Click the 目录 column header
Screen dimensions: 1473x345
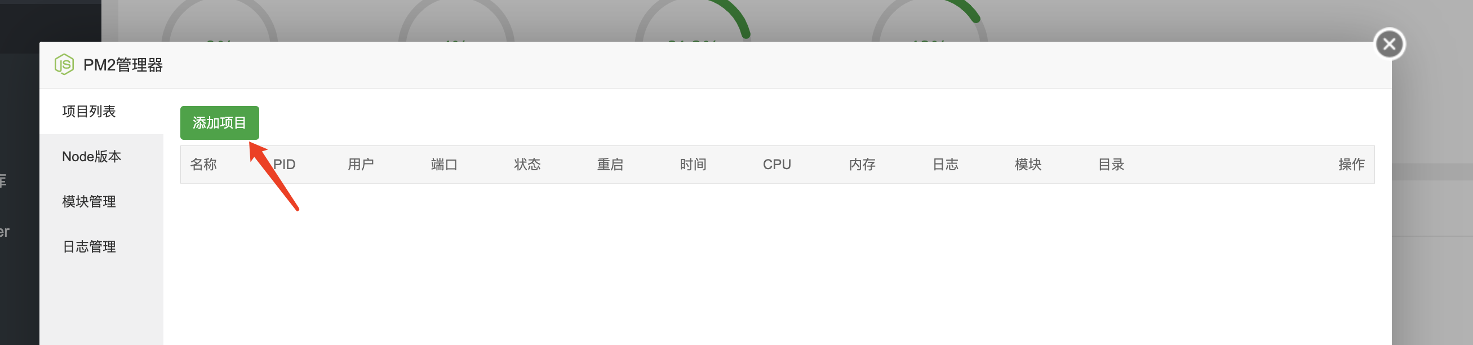tap(1111, 165)
